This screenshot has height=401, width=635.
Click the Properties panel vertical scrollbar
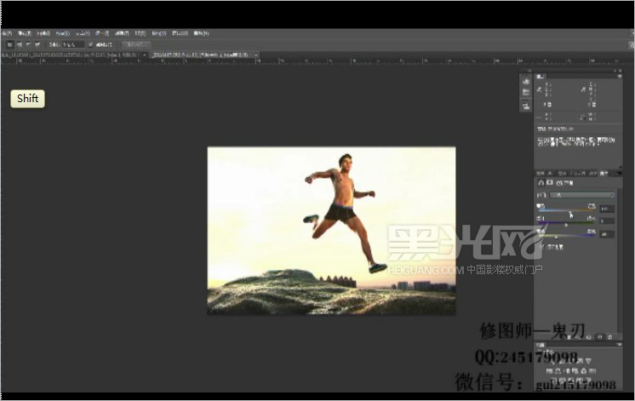click(x=619, y=259)
